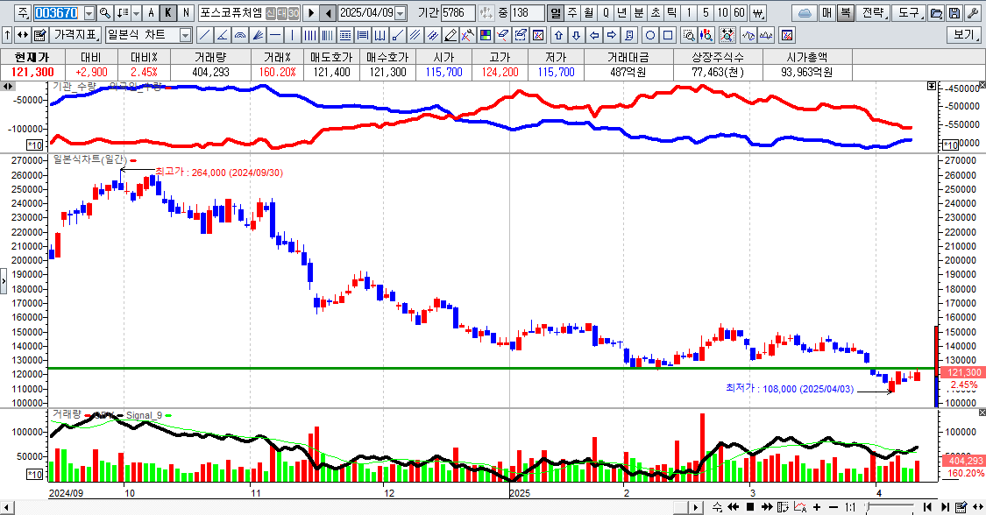Set interval to 60 button

(740, 12)
